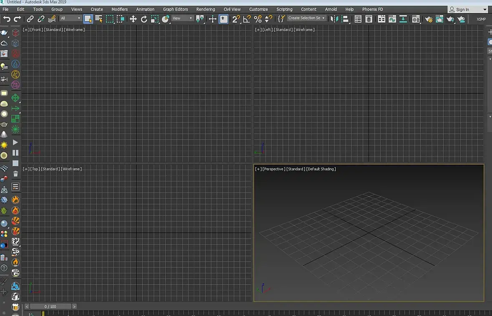Click the Perspective viewport label
Image resolution: width=492 pixels, height=316 pixels.
tap(274, 169)
